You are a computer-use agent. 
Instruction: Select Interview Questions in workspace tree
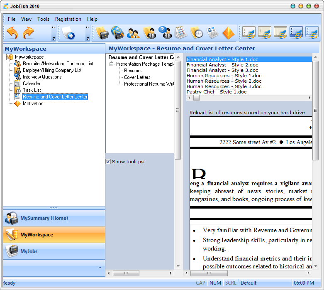[x=42, y=77]
